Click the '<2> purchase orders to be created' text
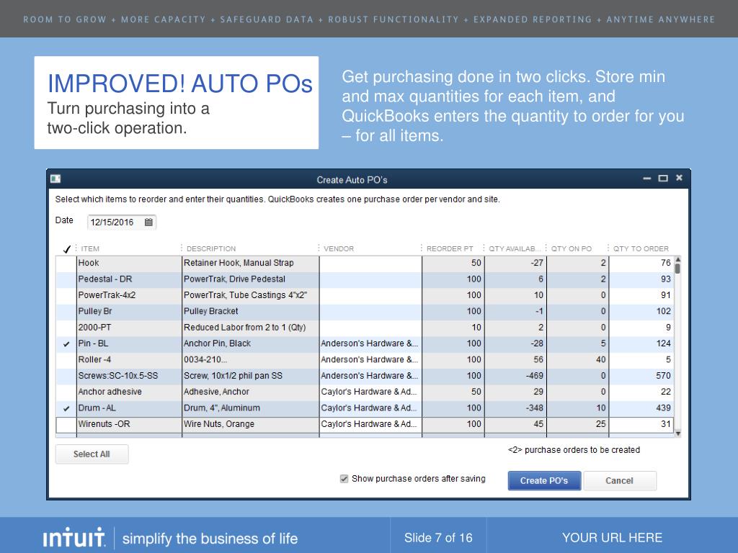Screen dimensions: 738x553 (x=574, y=450)
